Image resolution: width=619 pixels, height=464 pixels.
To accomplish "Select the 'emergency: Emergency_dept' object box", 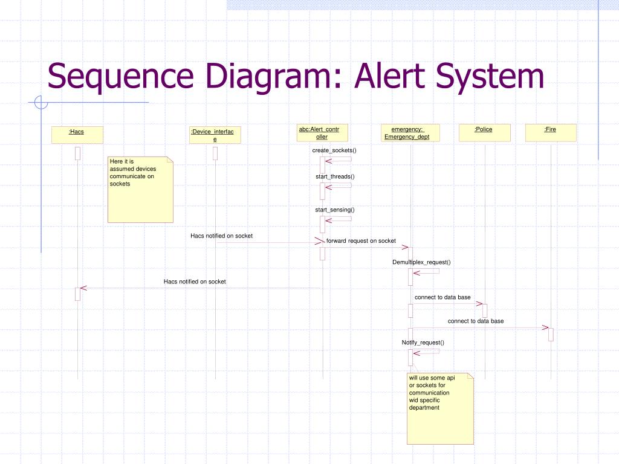I will pyautogui.click(x=410, y=133).
